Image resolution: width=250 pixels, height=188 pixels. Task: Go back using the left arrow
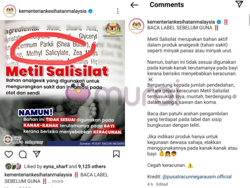point(134,5)
